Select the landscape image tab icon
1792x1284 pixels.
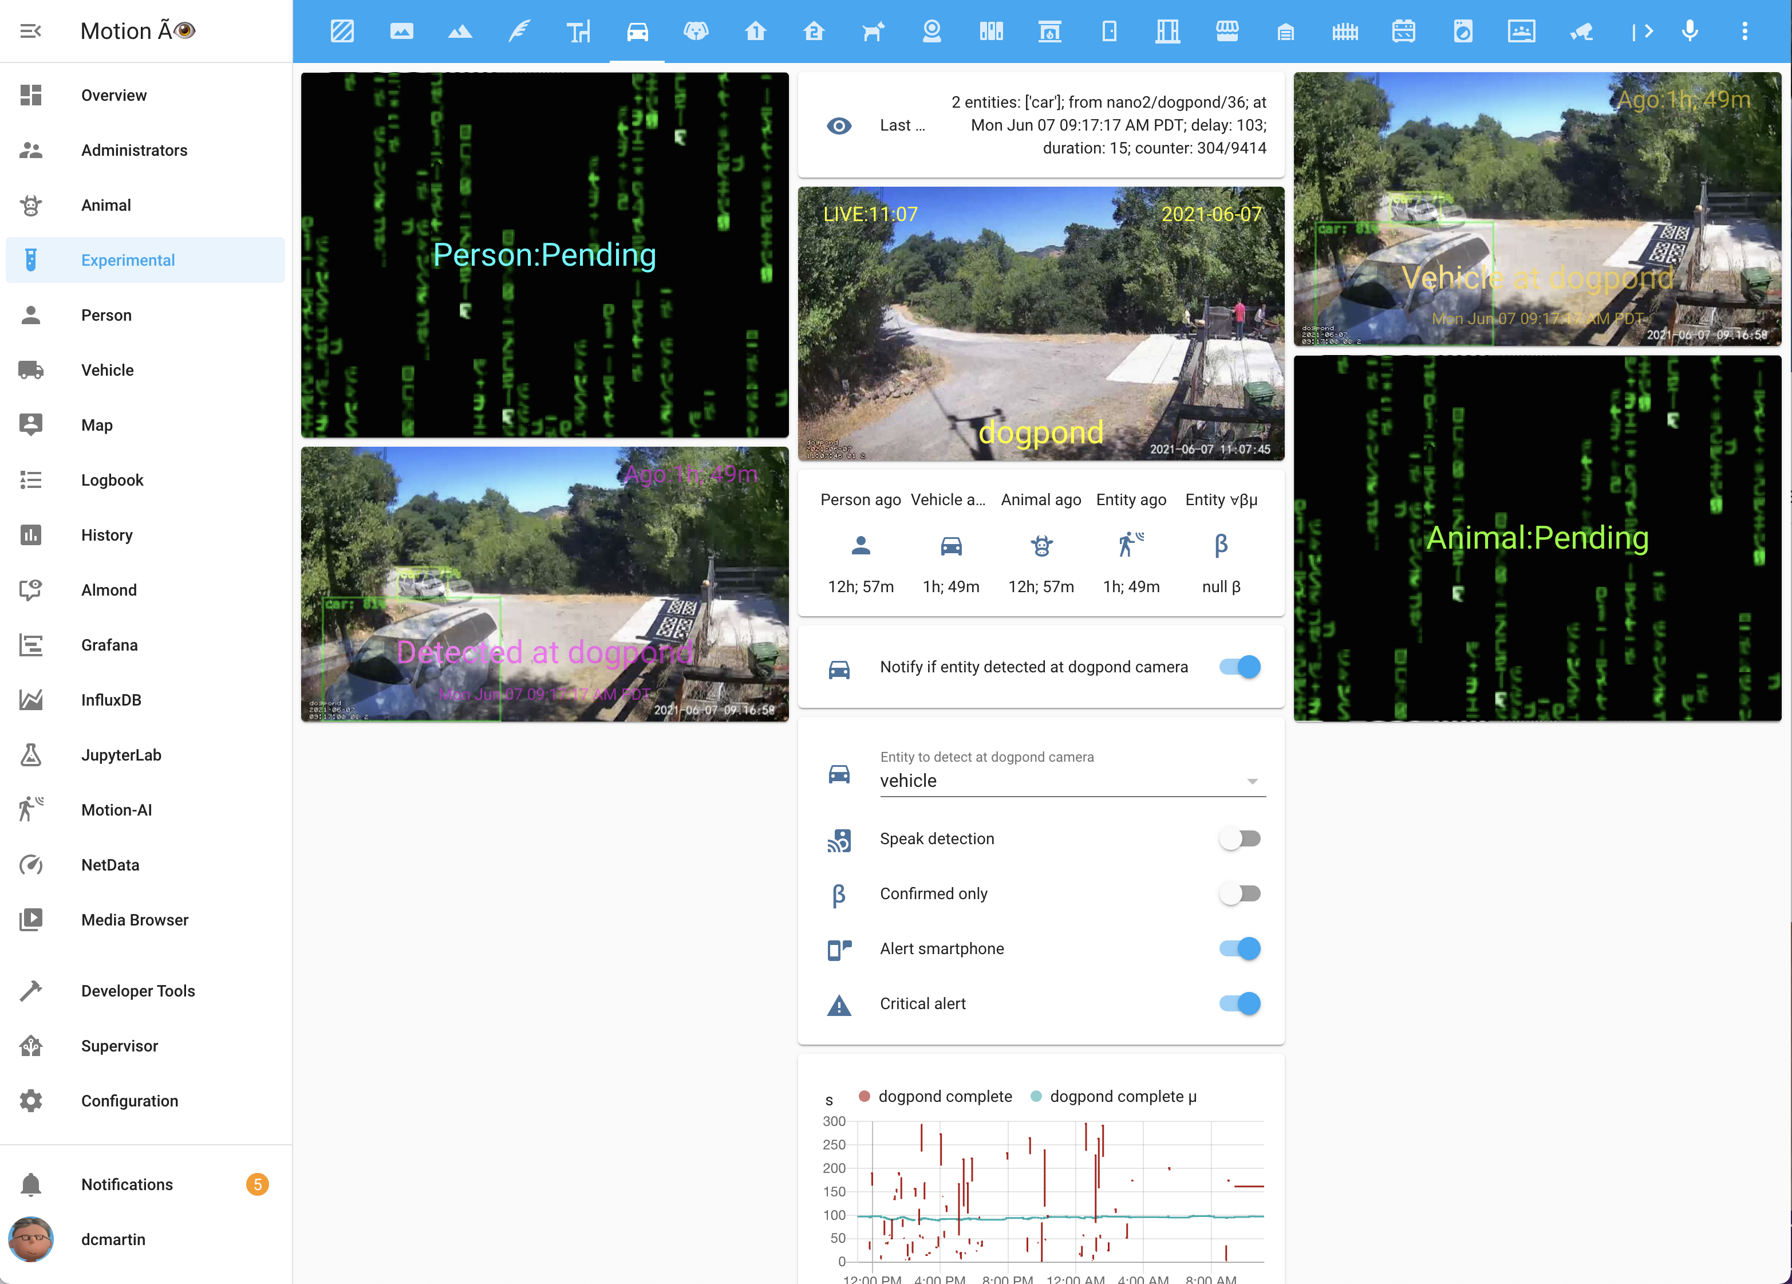click(x=401, y=31)
